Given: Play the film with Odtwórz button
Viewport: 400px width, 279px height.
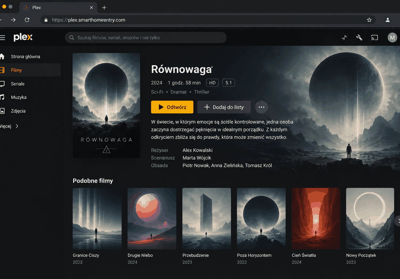Looking at the screenshot, I should pos(172,107).
